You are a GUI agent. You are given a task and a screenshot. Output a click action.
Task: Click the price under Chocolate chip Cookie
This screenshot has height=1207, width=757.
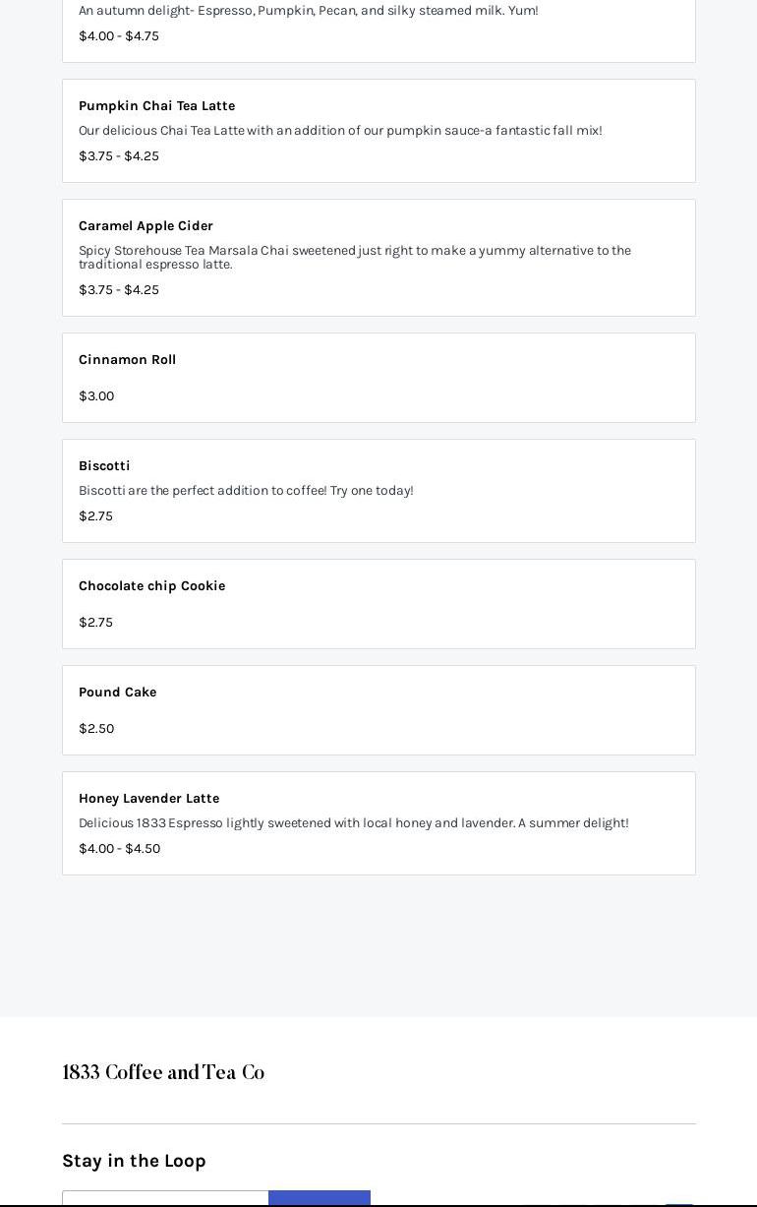pos(95,623)
